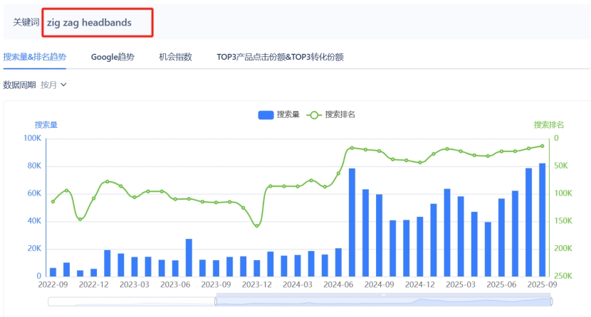The image size is (591, 317).
Task: Click the 数据周期 label
Action: click(19, 85)
